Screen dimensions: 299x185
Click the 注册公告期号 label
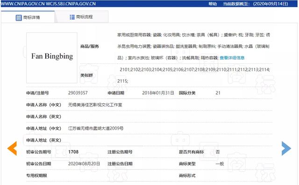(x=120, y=152)
